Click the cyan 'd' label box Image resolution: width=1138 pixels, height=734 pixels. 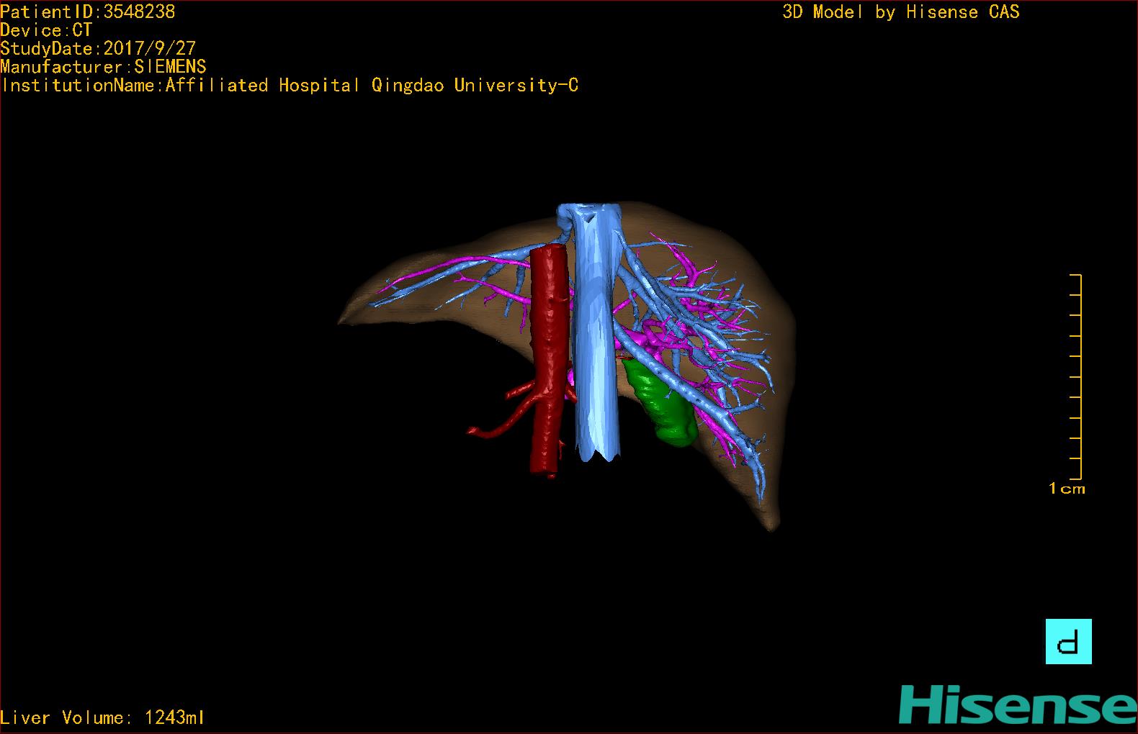pos(1068,641)
